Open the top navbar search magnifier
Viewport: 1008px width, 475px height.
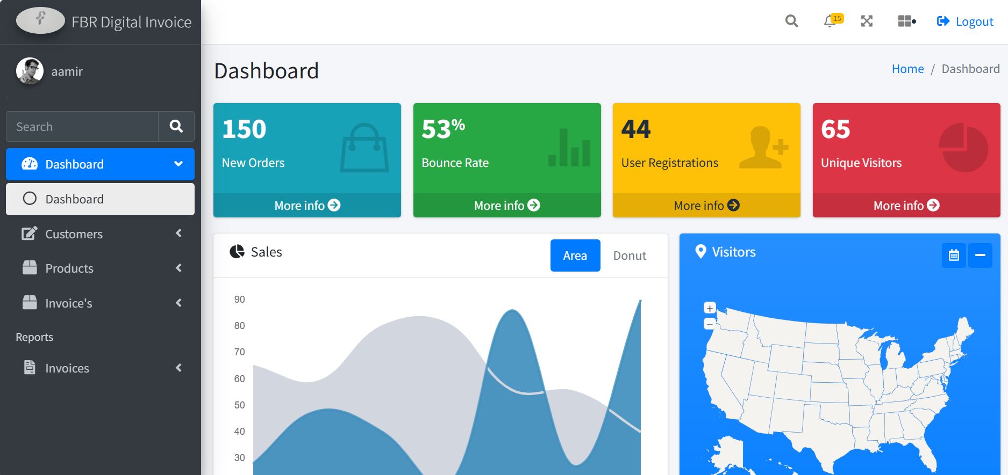click(791, 21)
